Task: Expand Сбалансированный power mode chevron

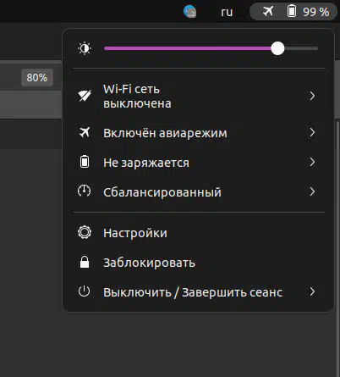Action: pyautogui.click(x=312, y=191)
